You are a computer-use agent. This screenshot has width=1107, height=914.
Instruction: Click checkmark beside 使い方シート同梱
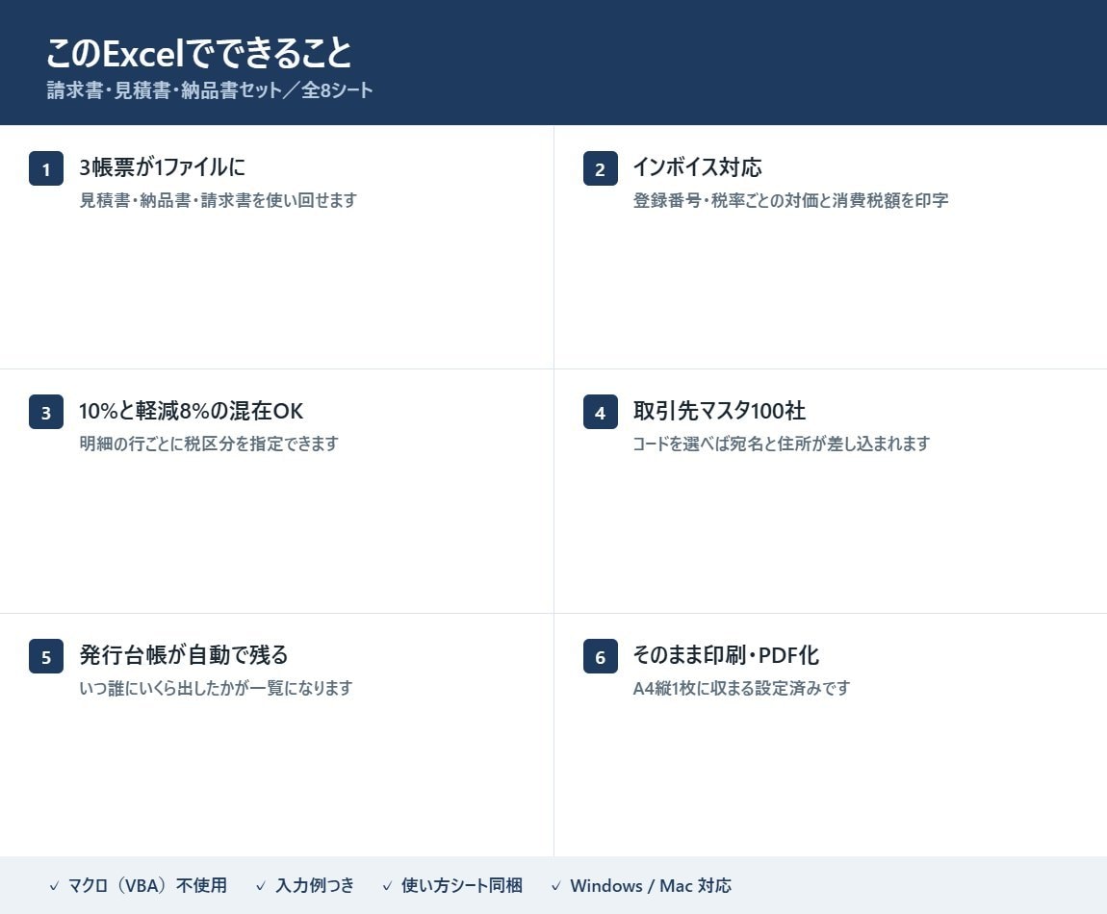click(387, 886)
